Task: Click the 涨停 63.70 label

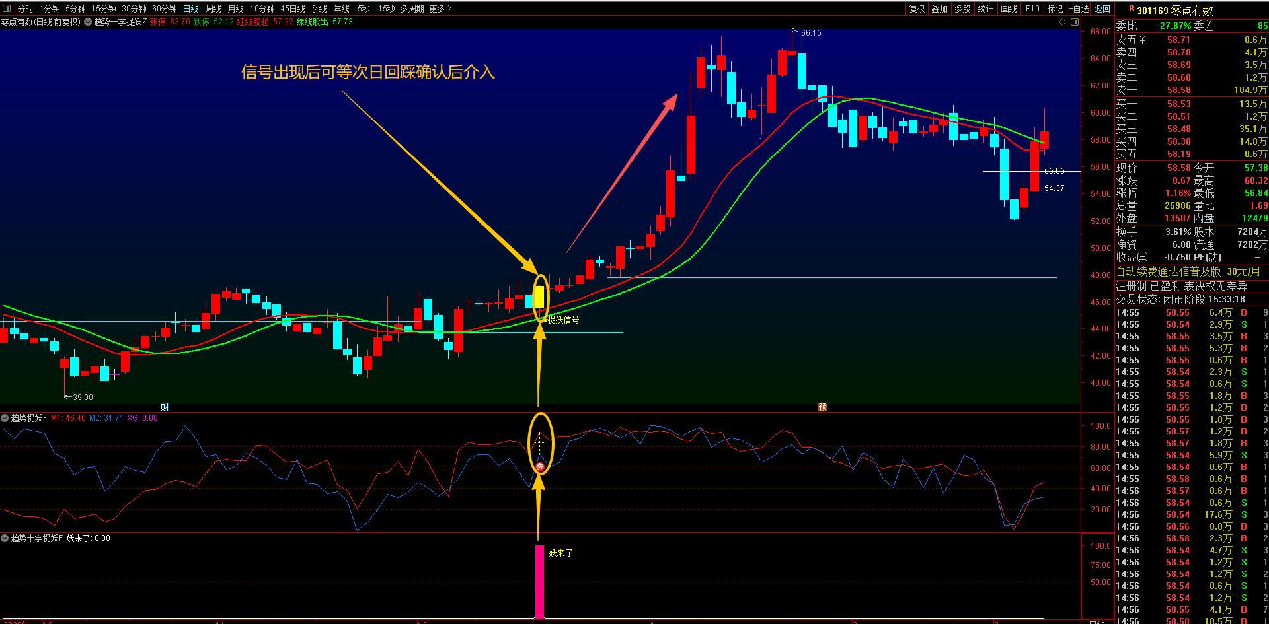Action: click(x=170, y=22)
